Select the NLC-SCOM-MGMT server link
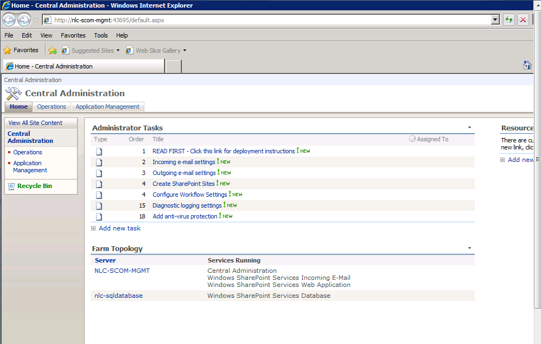The width and height of the screenshot is (541, 344). coord(122,270)
